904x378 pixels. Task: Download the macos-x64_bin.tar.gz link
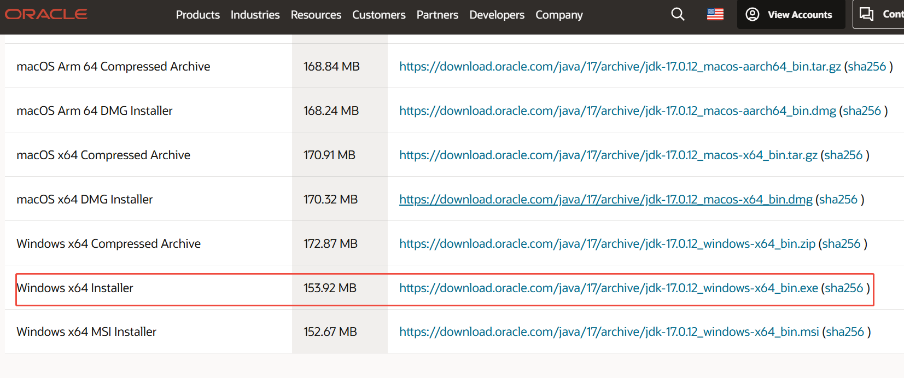[x=608, y=155]
